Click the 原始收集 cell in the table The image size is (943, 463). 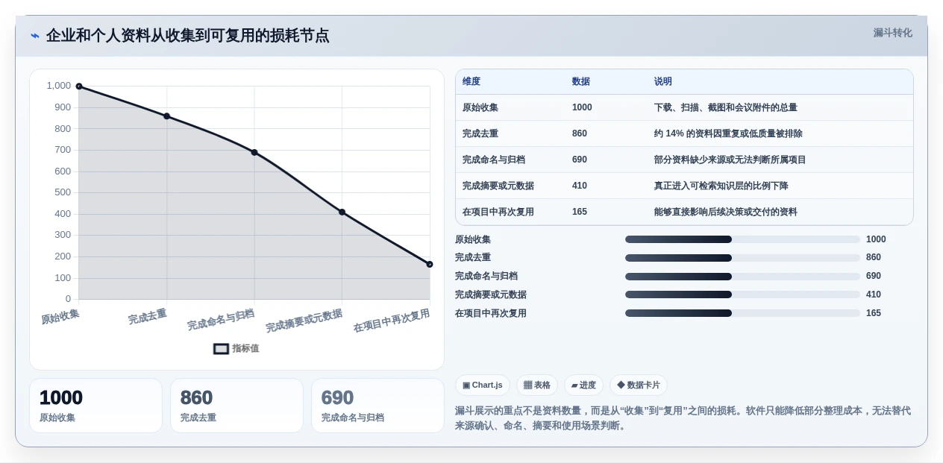coord(480,107)
